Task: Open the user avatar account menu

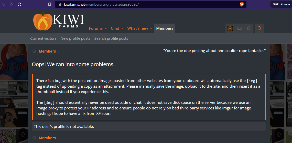Action: [x=230, y=28]
